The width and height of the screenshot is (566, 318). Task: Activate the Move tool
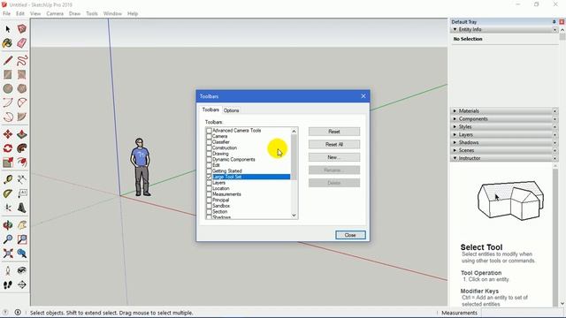[8, 134]
